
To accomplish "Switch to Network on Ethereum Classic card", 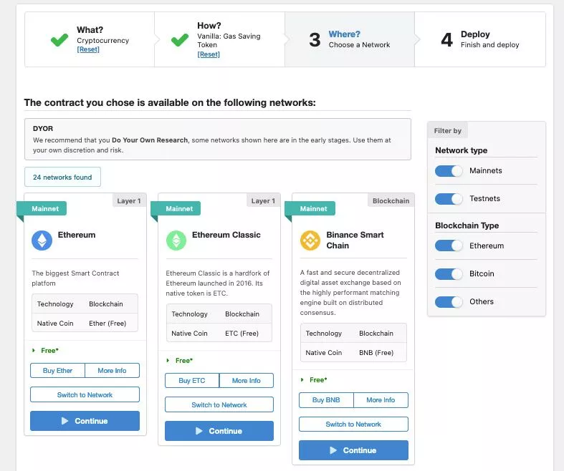I will 219,404.
